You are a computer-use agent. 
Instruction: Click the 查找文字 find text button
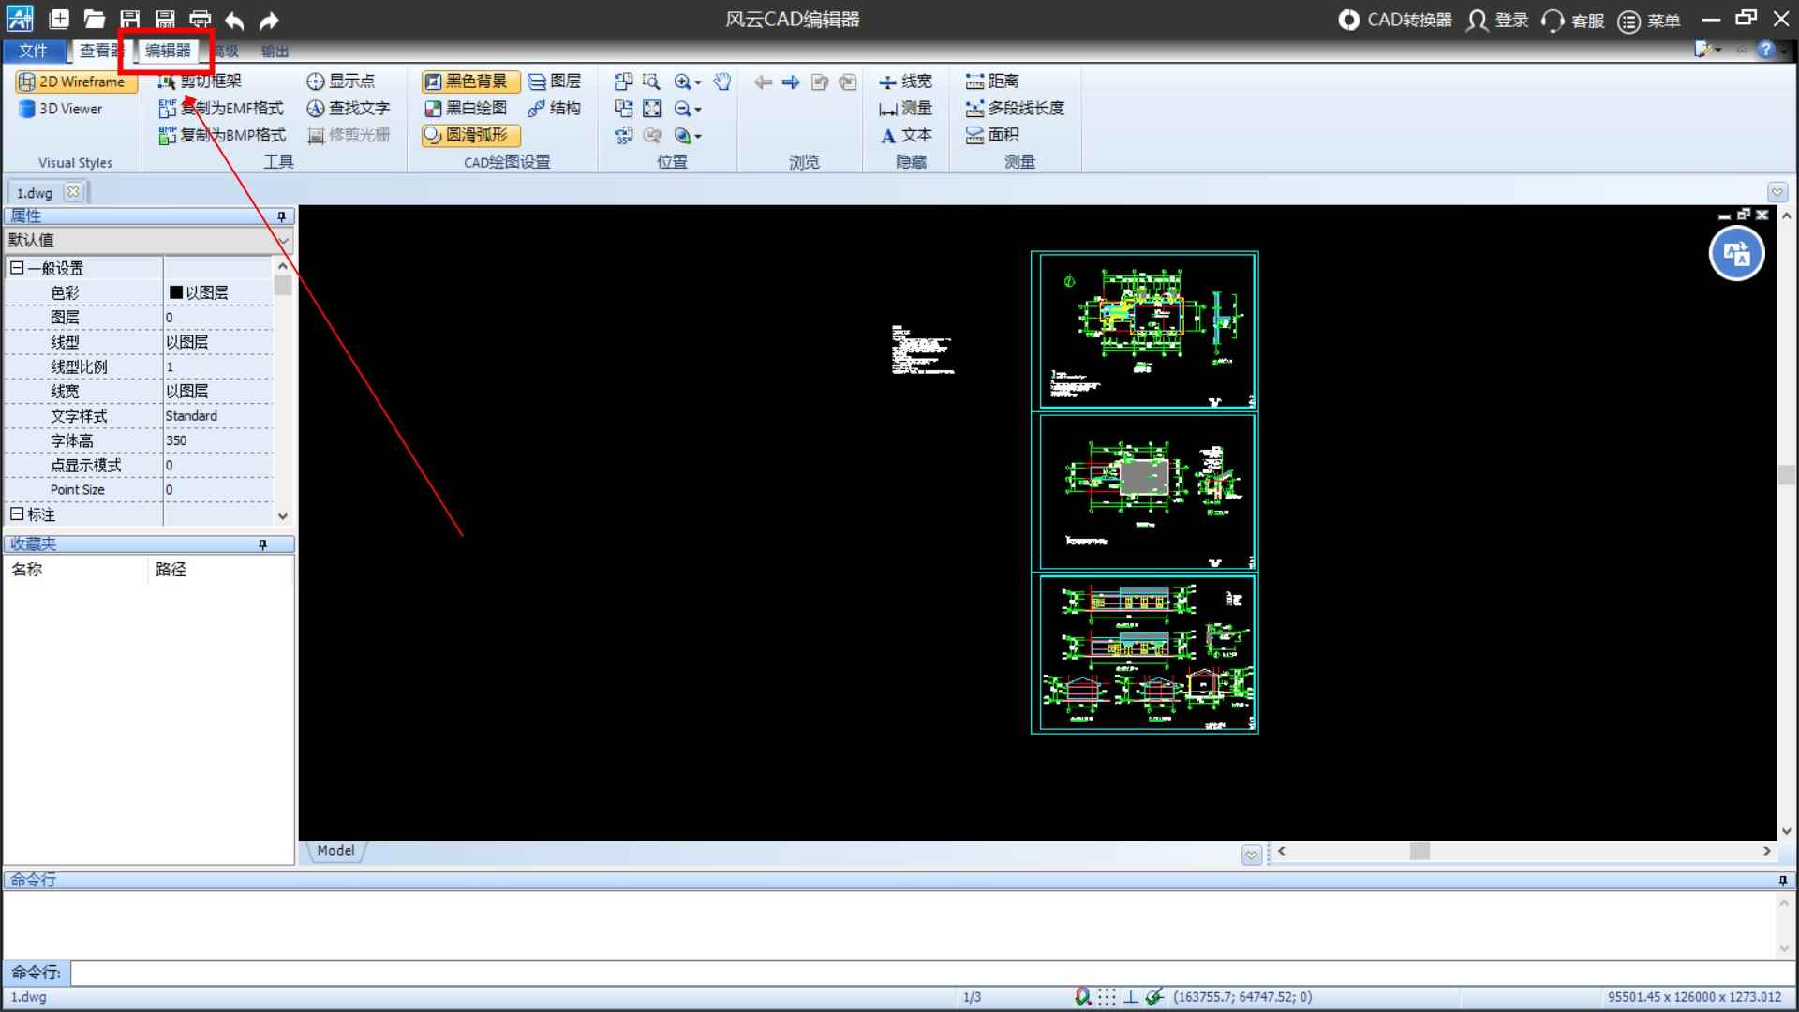[x=349, y=109]
